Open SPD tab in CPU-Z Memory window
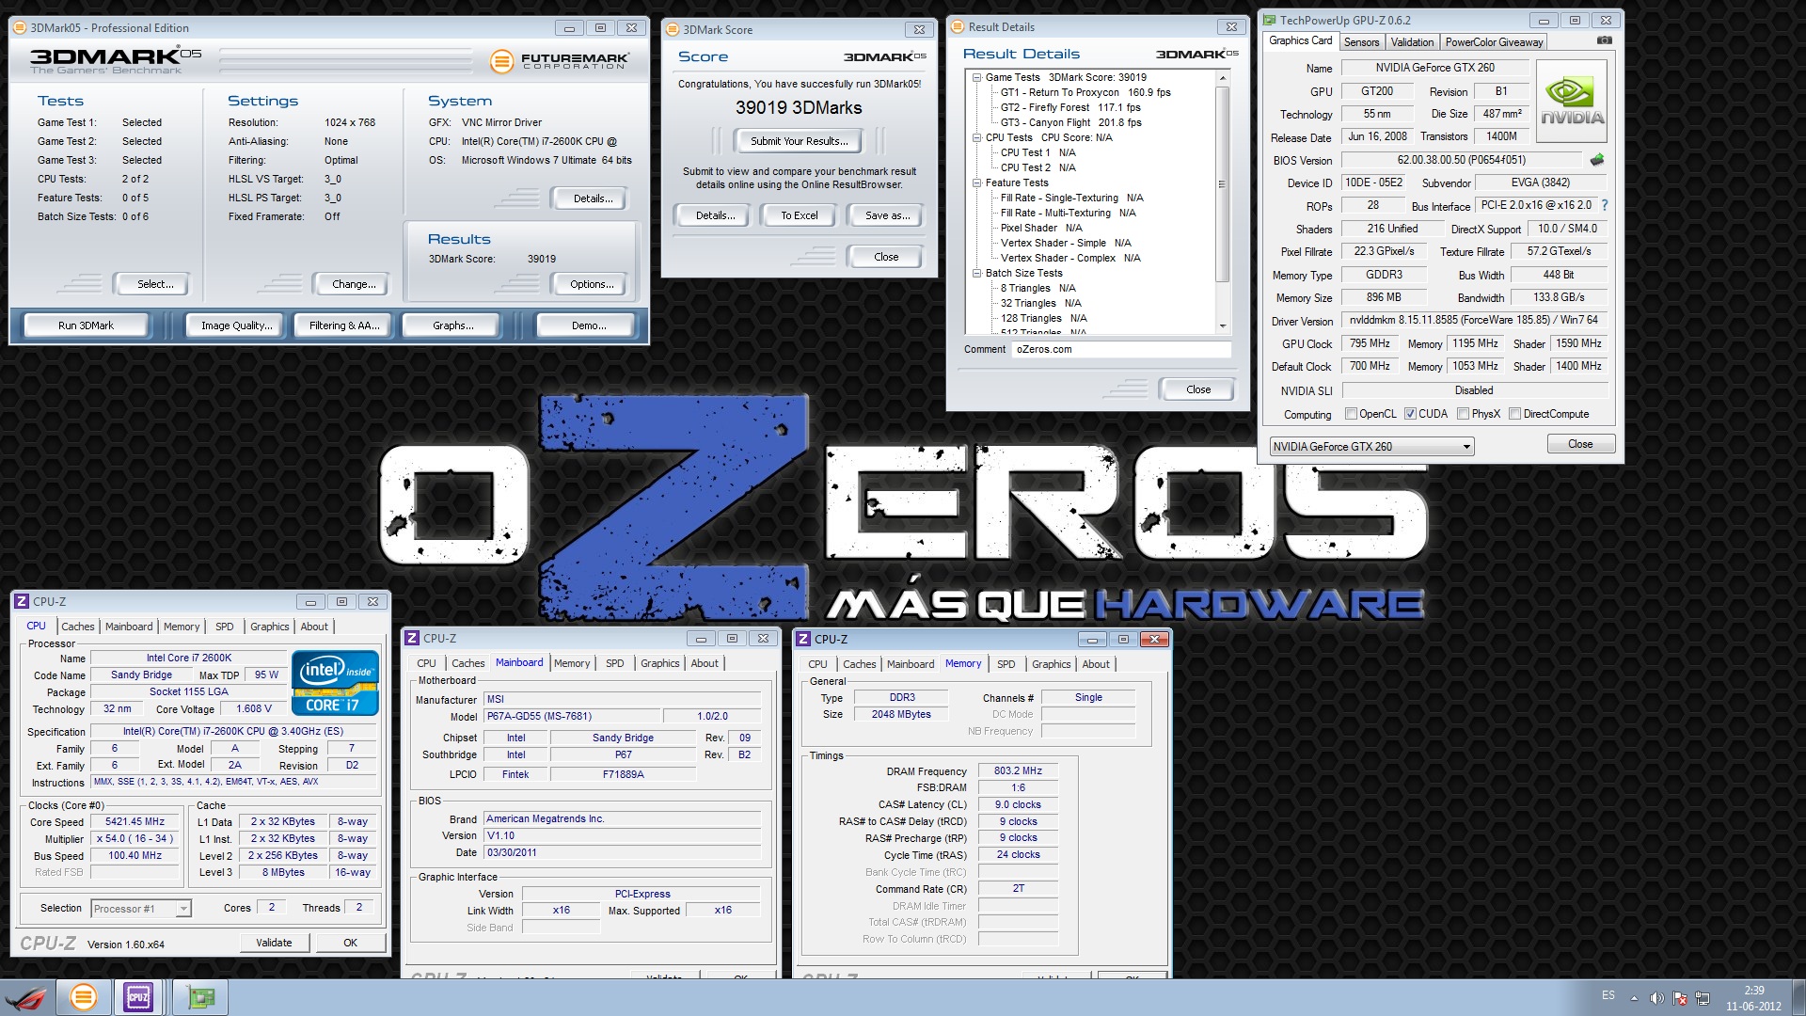The height and width of the screenshot is (1016, 1806). coord(1006,664)
